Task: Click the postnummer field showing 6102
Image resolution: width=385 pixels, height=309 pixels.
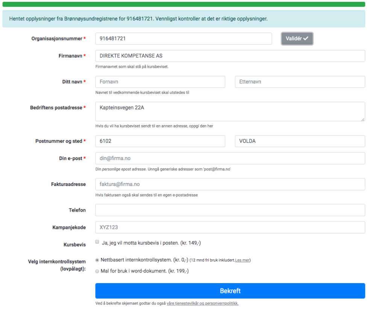Action: pos(160,141)
